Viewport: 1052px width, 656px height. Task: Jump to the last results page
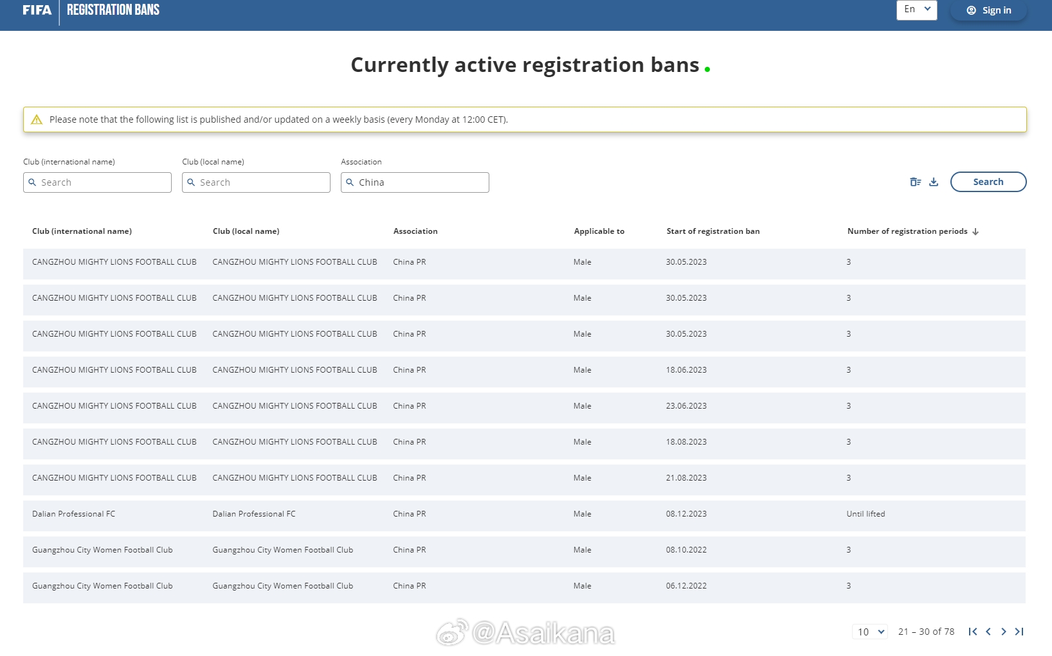pos(1019,632)
